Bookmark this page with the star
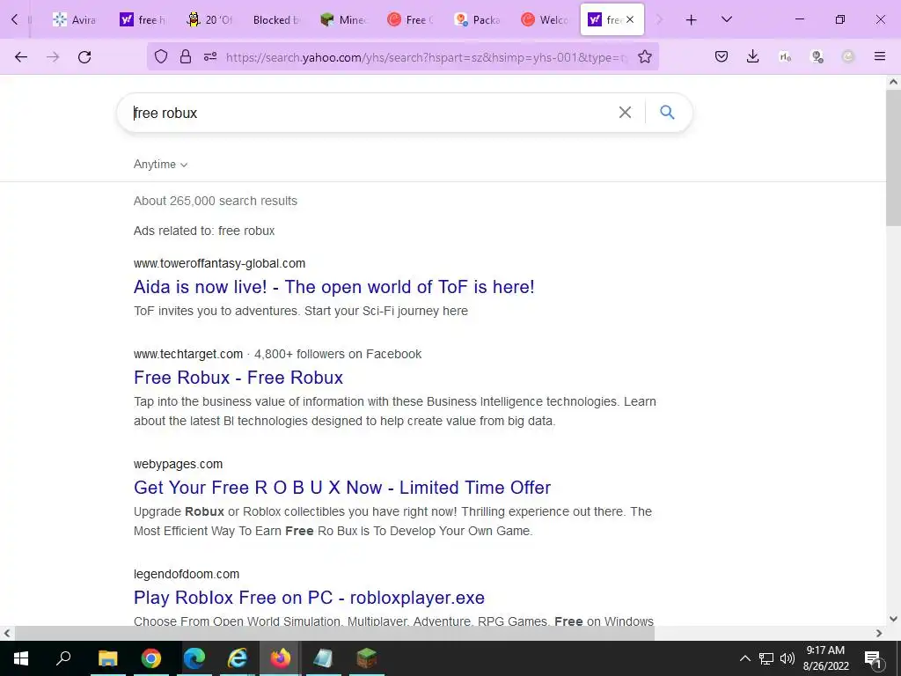 coord(645,57)
